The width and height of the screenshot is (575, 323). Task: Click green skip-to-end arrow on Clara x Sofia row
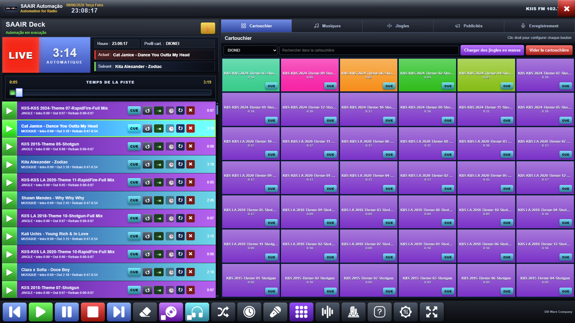coord(159,272)
